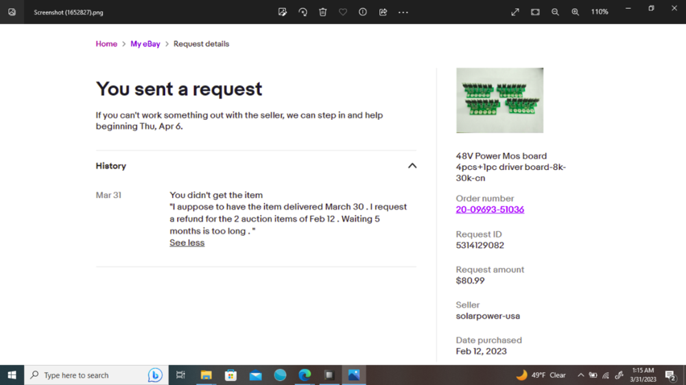Click the Photos app taskbar icon
Viewport: 686px width, 385px height.
pos(354,375)
